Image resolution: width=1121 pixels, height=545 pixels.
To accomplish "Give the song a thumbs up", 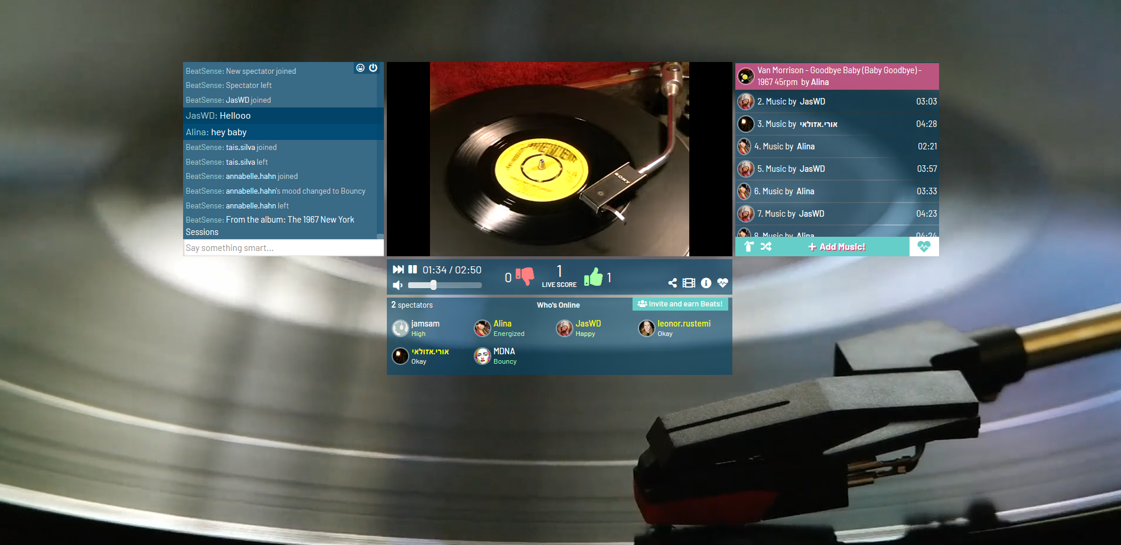I will (594, 277).
